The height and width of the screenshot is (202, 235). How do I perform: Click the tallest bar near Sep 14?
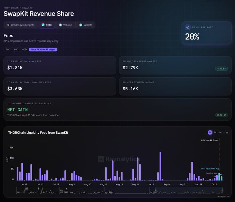tap(160, 166)
